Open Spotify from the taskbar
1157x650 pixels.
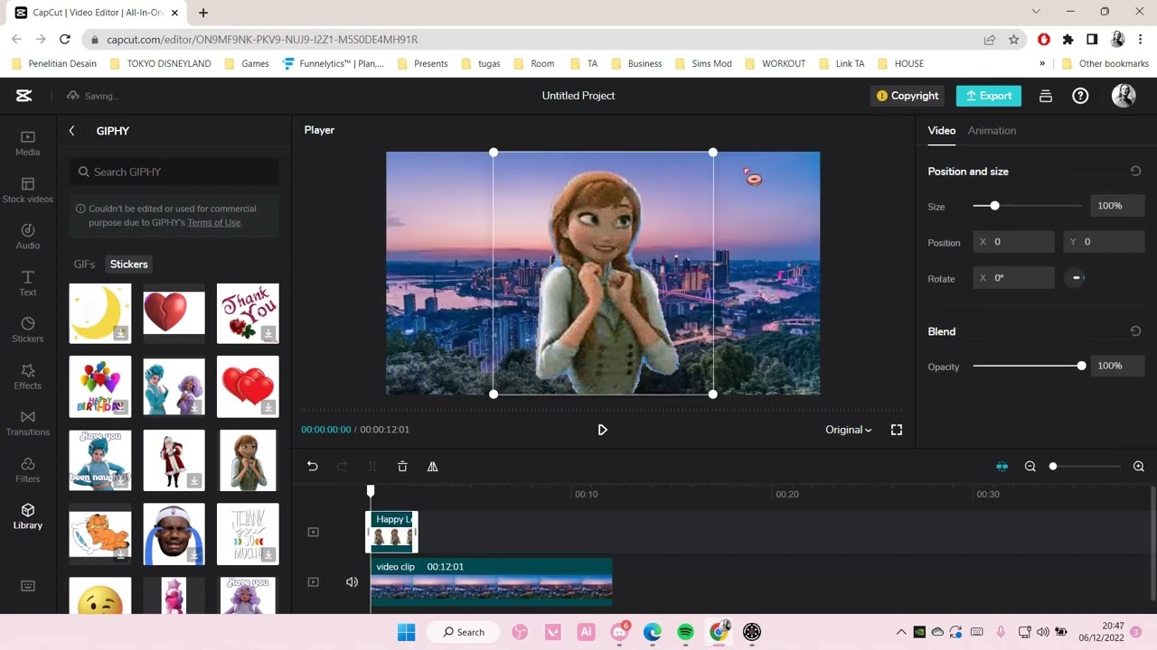coord(685,632)
